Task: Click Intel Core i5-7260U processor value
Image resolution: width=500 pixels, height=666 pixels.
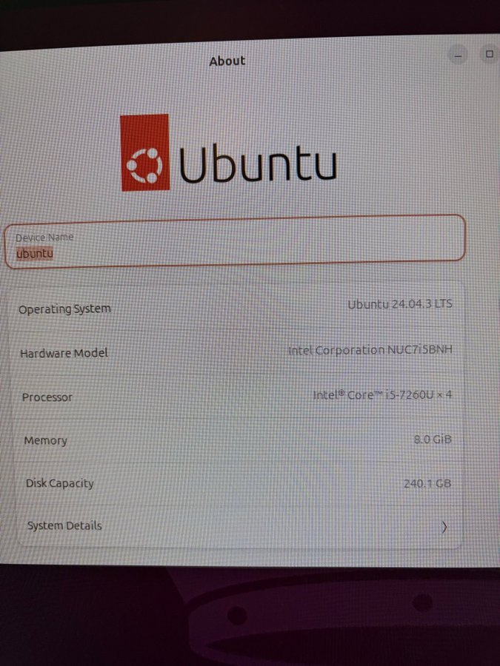Action: pyautogui.click(x=382, y=395)
